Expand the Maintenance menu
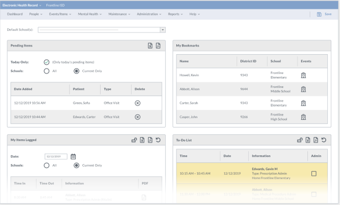This screenshot has height=205, width=340. (119, 14)
